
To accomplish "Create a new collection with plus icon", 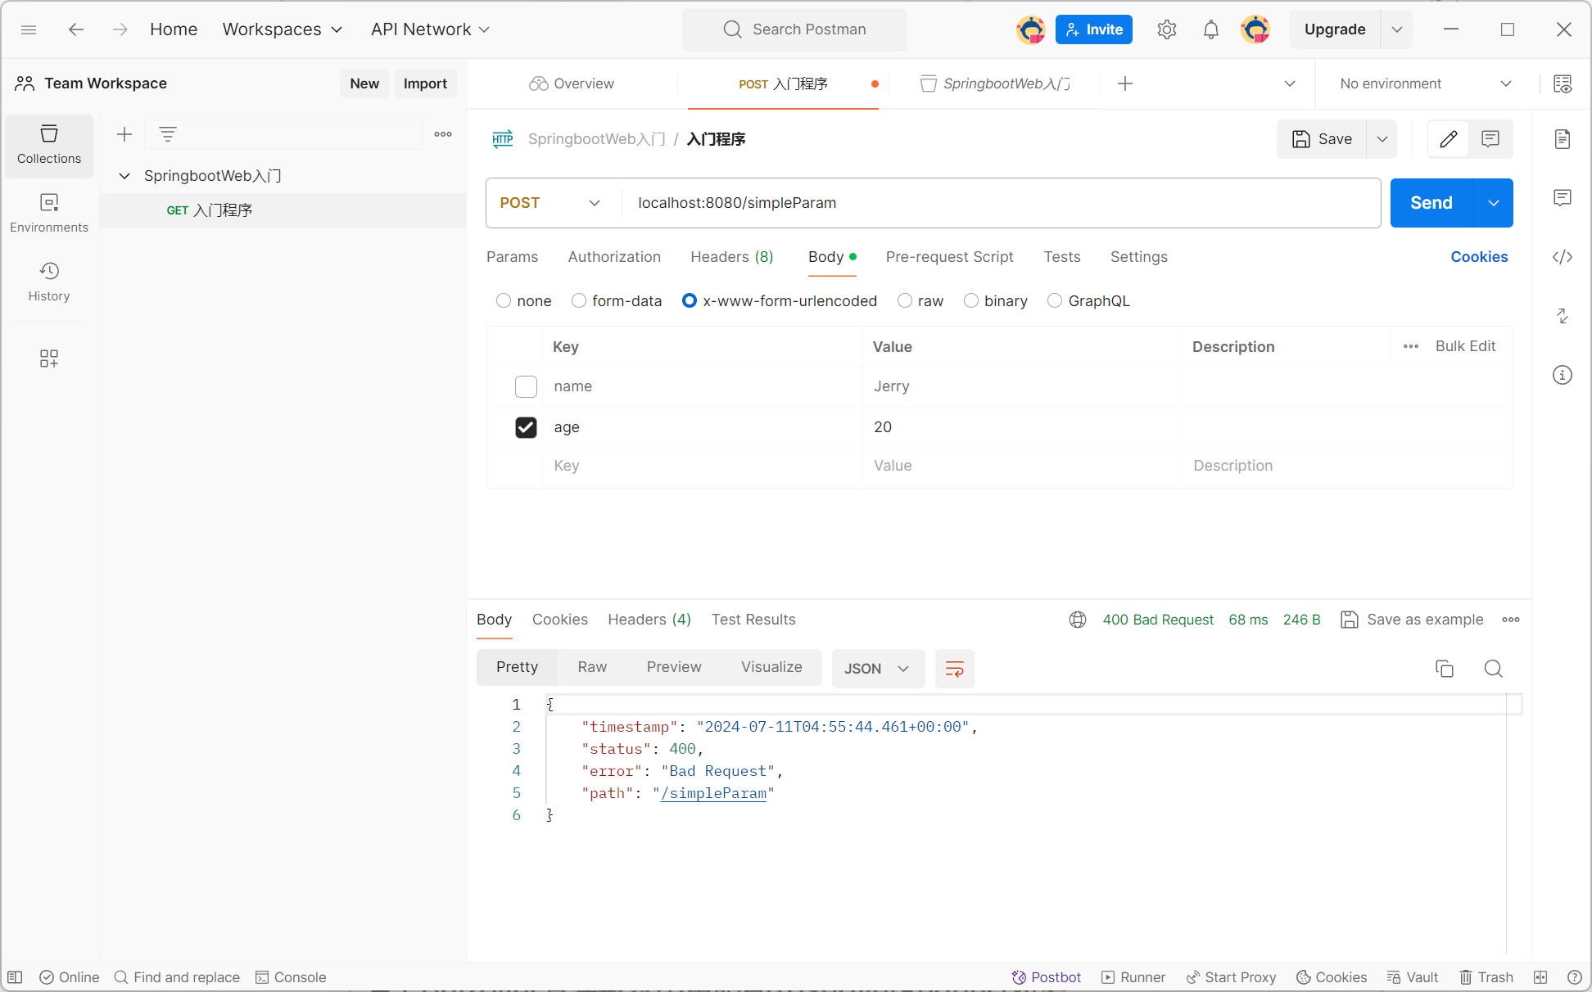I will 124,134.
